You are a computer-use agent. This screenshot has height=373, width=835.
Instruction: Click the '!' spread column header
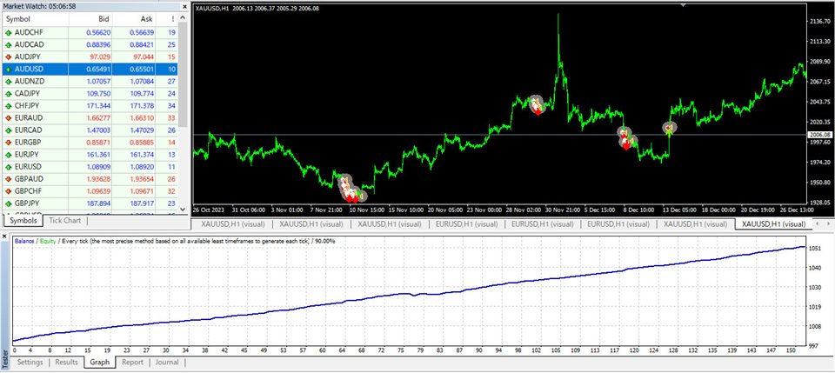tap(167, 19)
